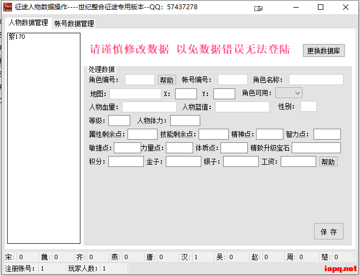Open the 人物数据管理 tab
Viewport: 360px width, 276px height.
[28, 23]
